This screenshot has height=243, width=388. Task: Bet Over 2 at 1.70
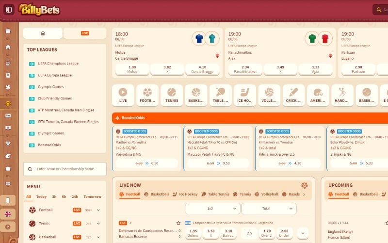coord(267,233)
